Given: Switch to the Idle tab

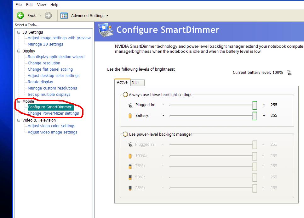Looking at the screenshot, I should click(137, 83).
